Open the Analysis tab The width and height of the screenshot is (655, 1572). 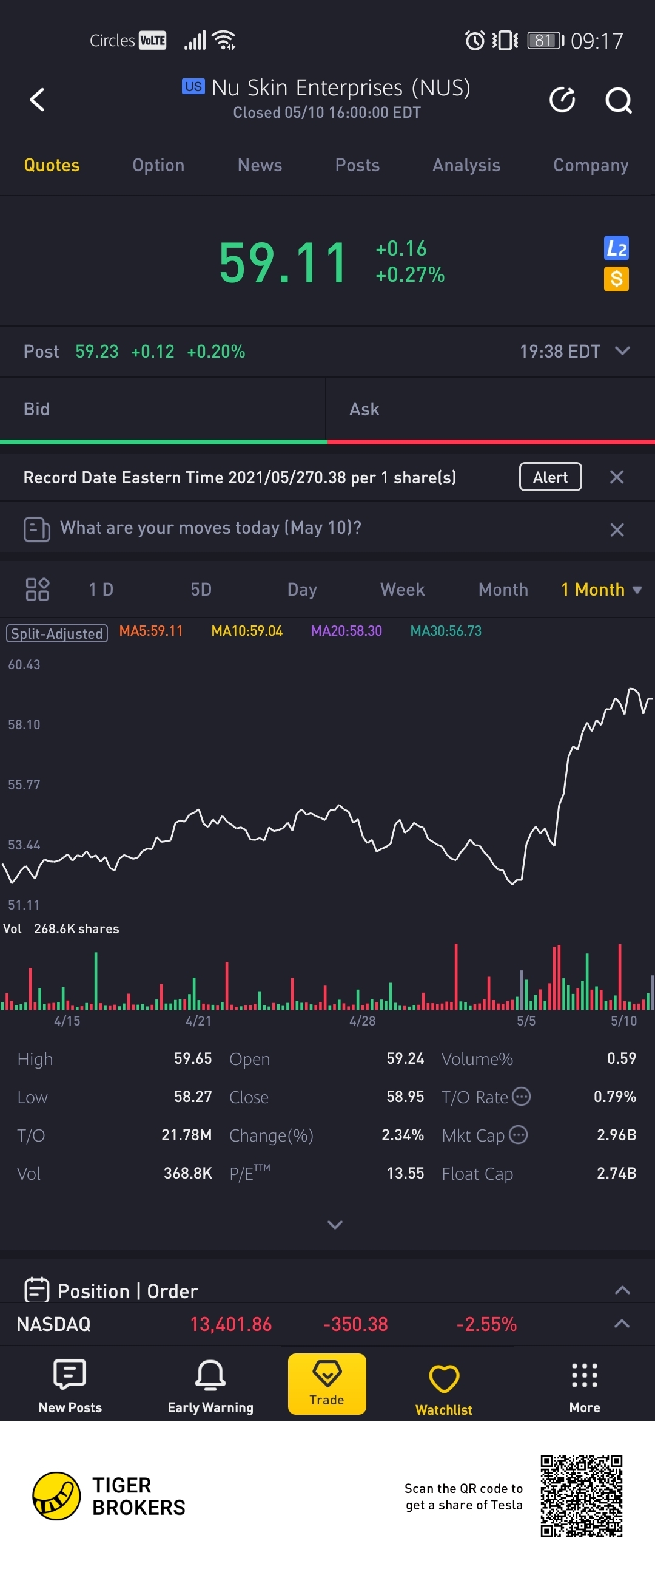466,165
